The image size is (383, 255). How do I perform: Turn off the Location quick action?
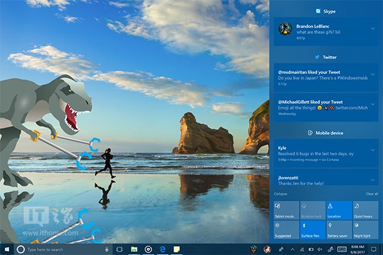[339, 210]
